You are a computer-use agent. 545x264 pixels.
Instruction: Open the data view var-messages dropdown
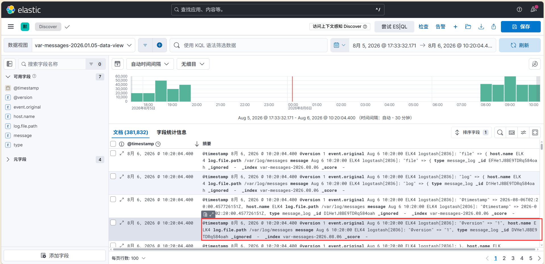coord(83,45)
